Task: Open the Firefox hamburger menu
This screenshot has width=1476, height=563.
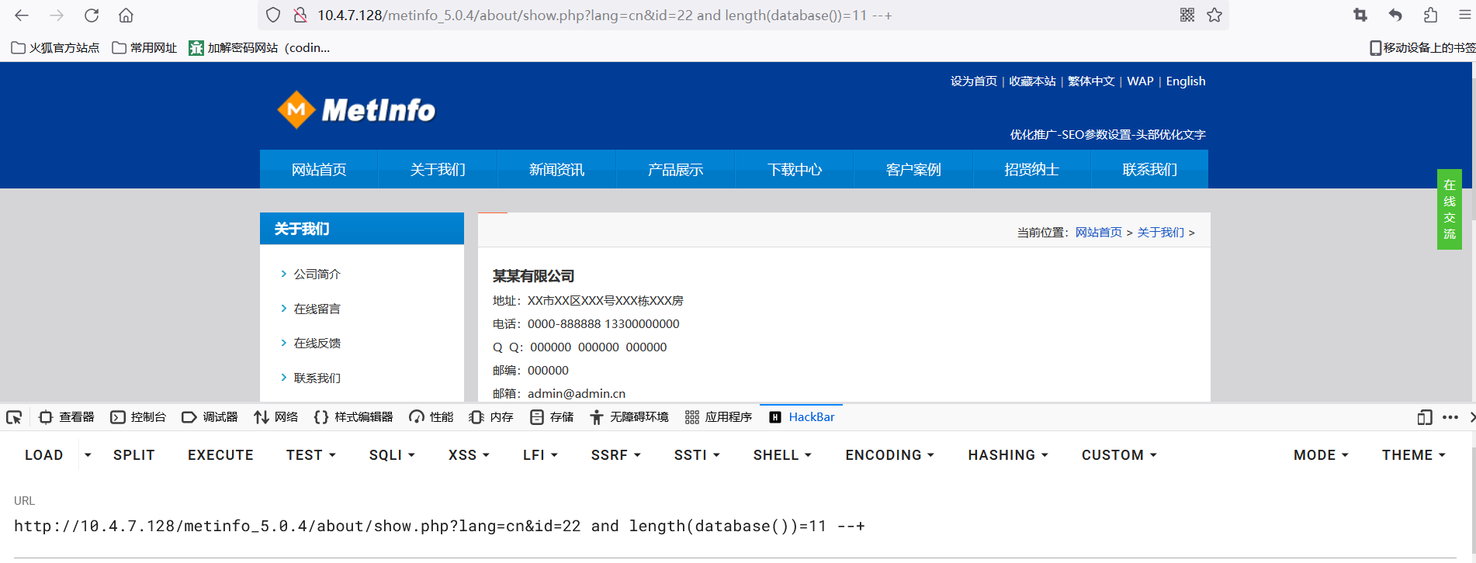Action: click(1464, 15)
